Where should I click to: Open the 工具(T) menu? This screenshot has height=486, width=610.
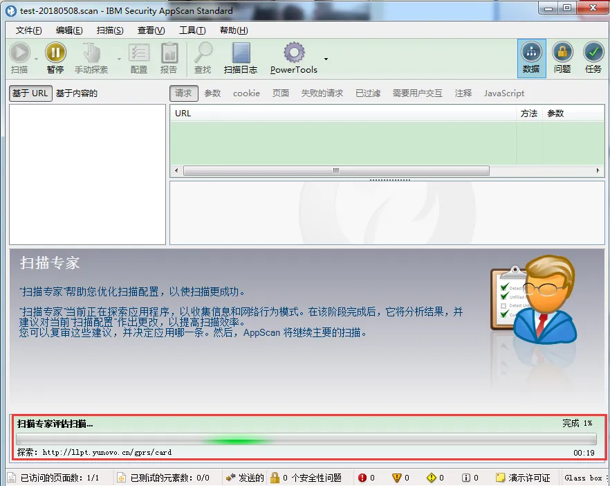click(192, 30)
